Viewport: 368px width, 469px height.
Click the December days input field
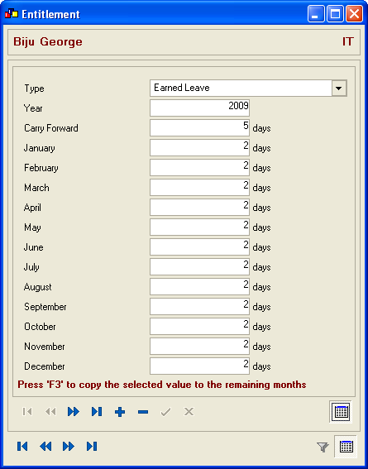pyautogui.click(x=199, y=366)
